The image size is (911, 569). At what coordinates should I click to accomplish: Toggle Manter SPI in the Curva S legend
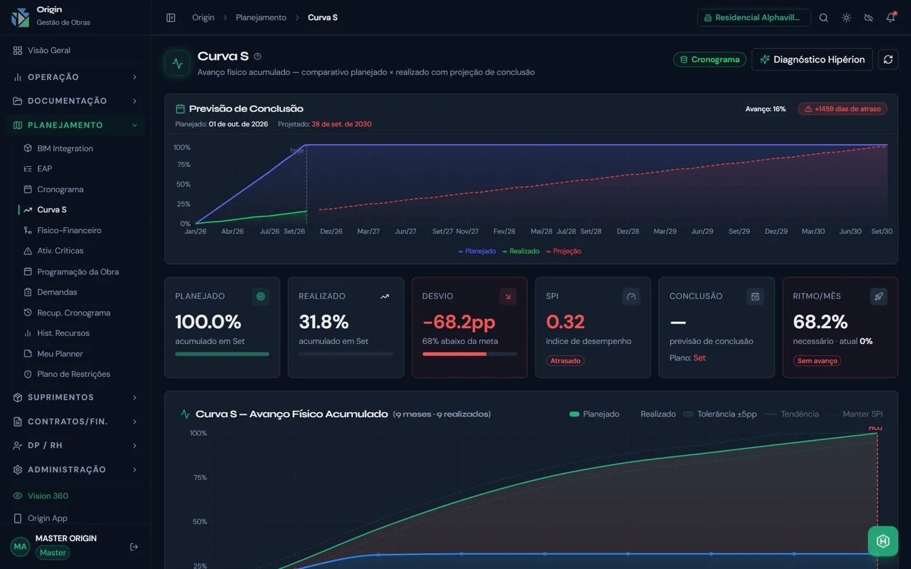click(x=855, y=414)
